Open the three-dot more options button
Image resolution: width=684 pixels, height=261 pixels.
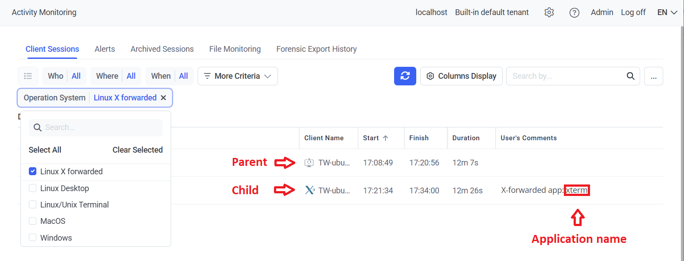pos(653,76)
